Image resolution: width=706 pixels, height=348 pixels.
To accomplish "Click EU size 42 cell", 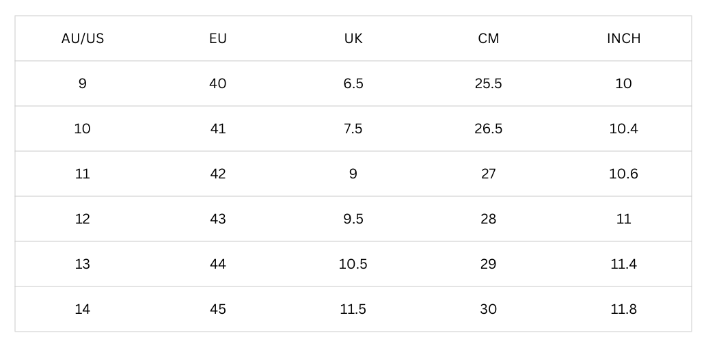I will (218, 174).
